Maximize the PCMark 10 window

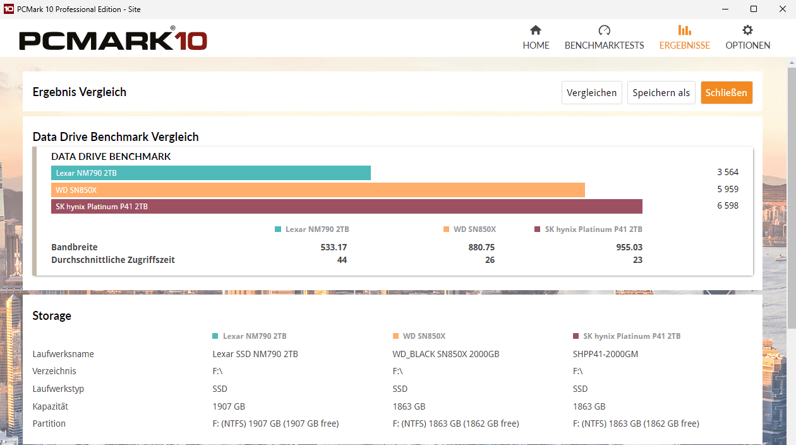(754, 9)
